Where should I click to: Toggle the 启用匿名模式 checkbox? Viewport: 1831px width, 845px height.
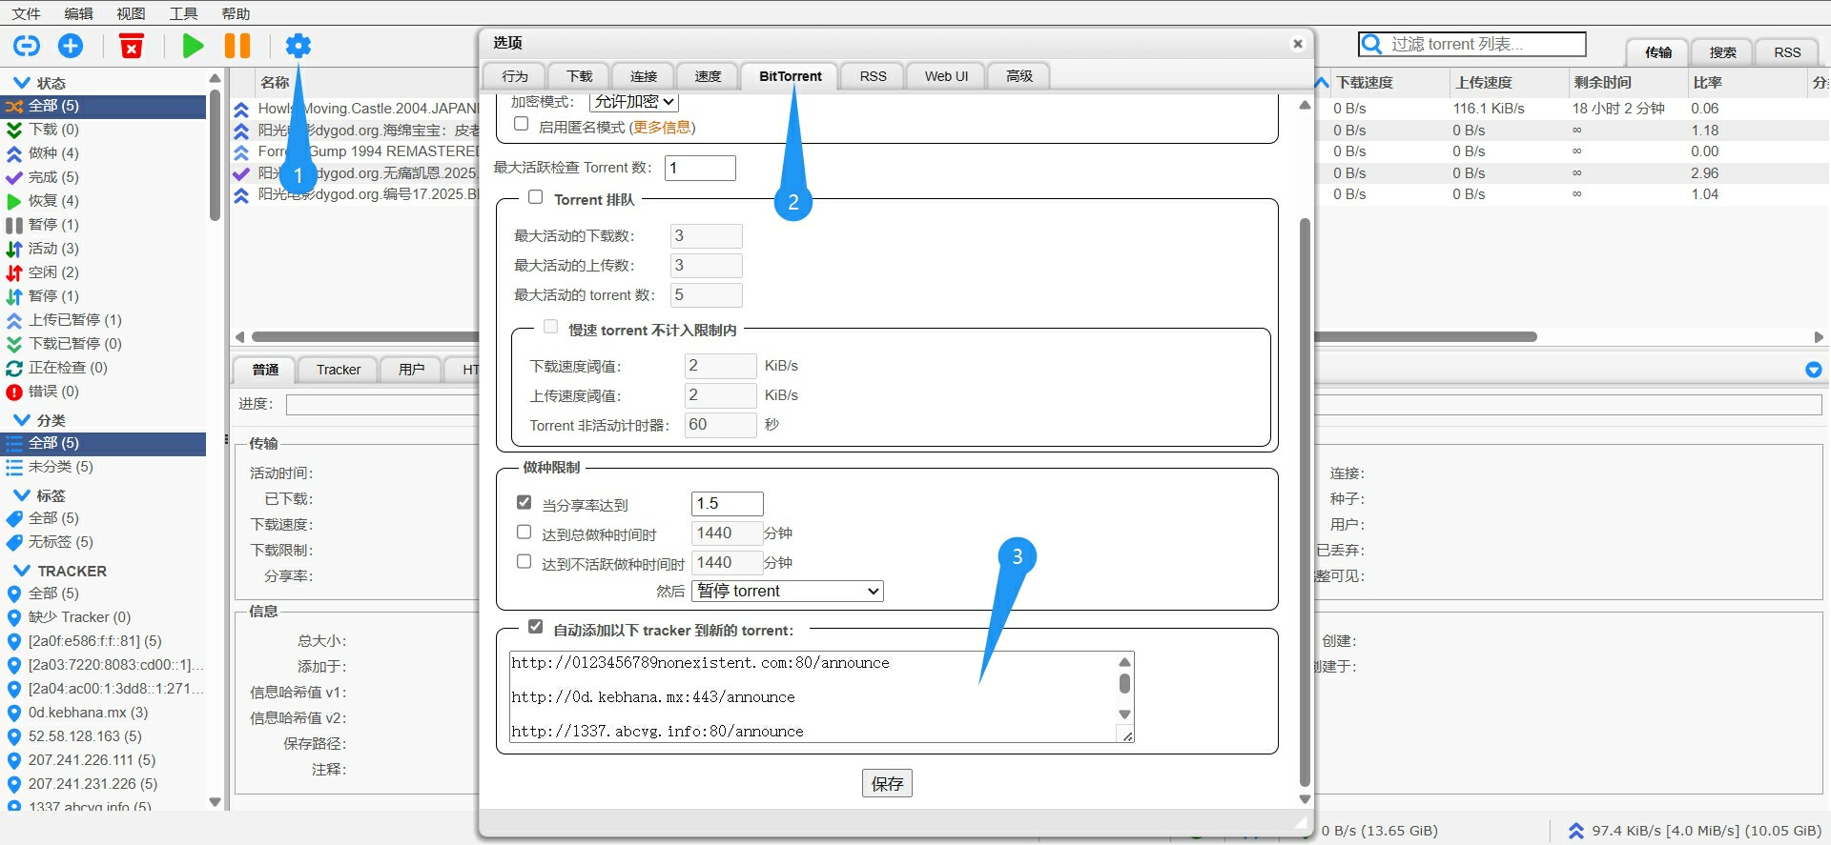(x=522, y=124)
